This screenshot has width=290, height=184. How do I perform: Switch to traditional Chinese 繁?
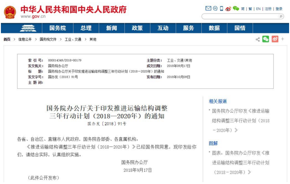click(x=250, y=9)
